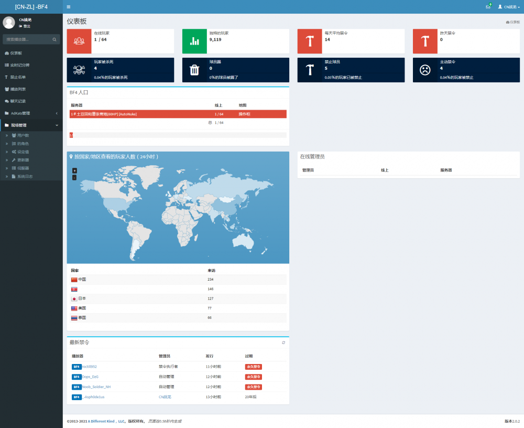Viewport: 524px width, 428px height.
Task: Open player roctill952 in latest bans
Action: tap(90, 367)
